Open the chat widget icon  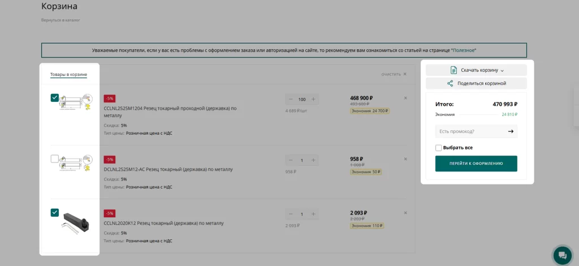point(563,255)
